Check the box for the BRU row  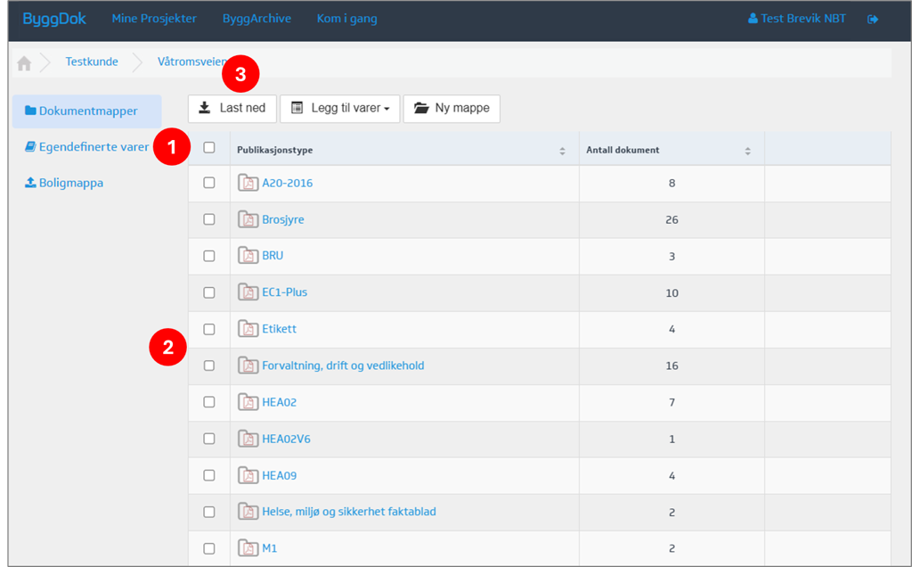click(x=209, y=256)
